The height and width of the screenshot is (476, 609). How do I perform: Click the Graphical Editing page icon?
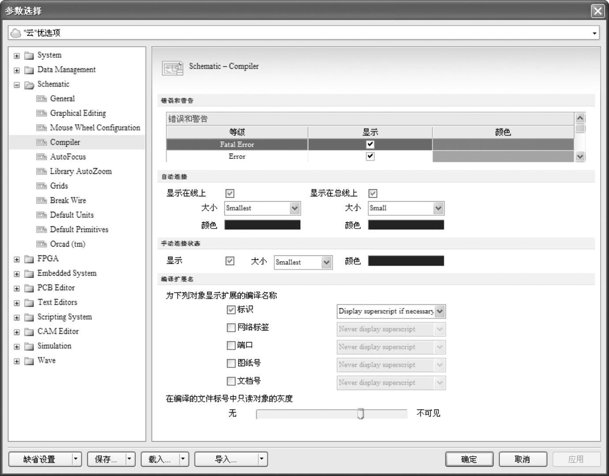click(x=41, y=113)
